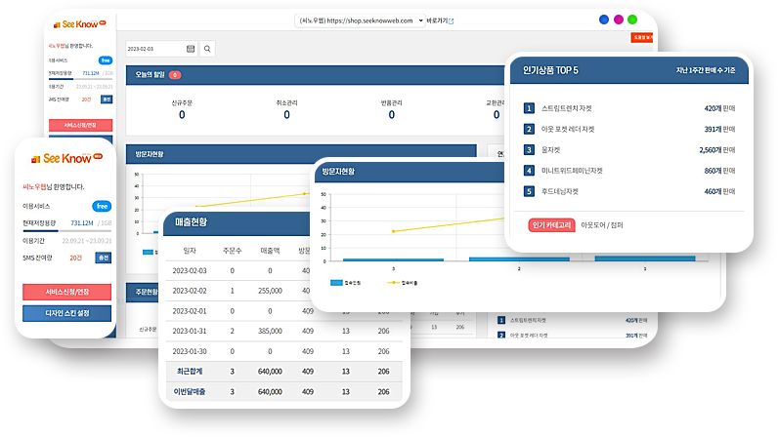Click the magenta circle in top bar
Image resolution: width=778 pixels, height=437 pixels.
coord(618,20)
